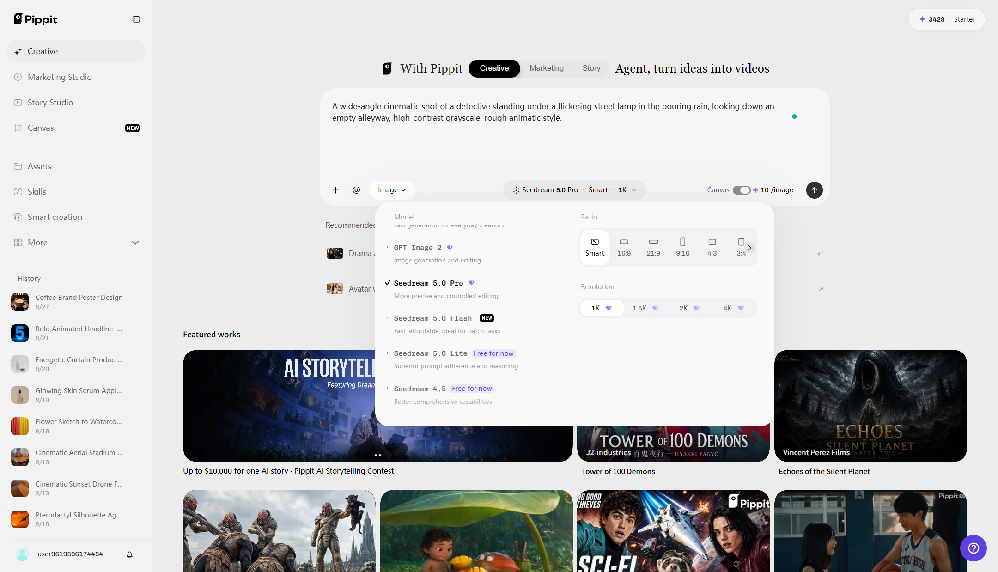Open Story Studio in the sidebar
998x572 pixels.
76,103
